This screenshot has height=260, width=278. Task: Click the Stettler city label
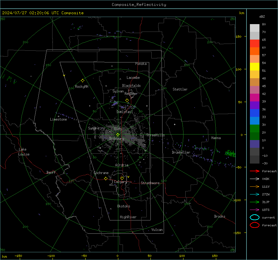[180, 89]
